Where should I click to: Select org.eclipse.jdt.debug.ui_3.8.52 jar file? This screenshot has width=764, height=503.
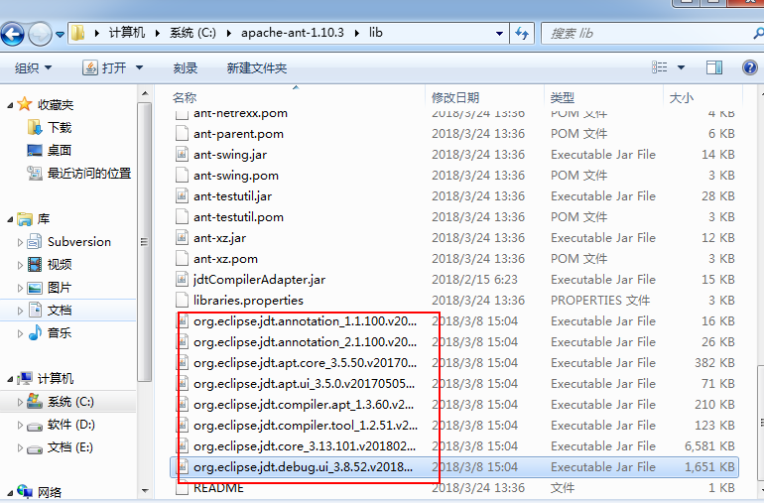[x=303, y=467]
